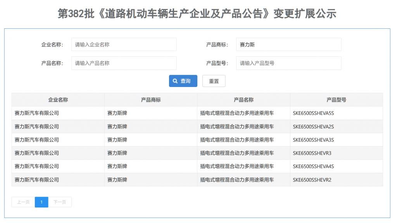Click 赛力斯牌 trademark in SKE6500SSHEVA5S row

[117, 113]
